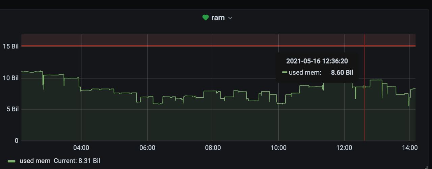Click the tooltip timestamp 2021-05-16 12:36:20
The height and width of the screenshot is (169, 432).
click(317, 61)
